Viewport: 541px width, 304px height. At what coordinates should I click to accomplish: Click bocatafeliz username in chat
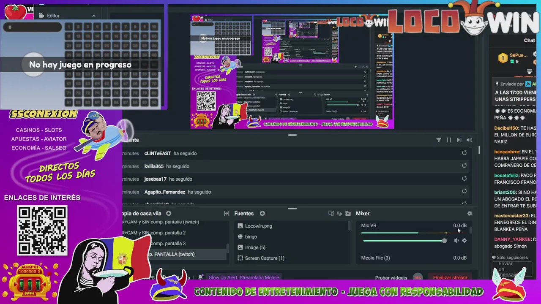point(507,175)
